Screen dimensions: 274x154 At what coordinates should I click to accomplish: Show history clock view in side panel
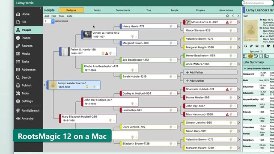pyautogui.click(x=256, y=56)
